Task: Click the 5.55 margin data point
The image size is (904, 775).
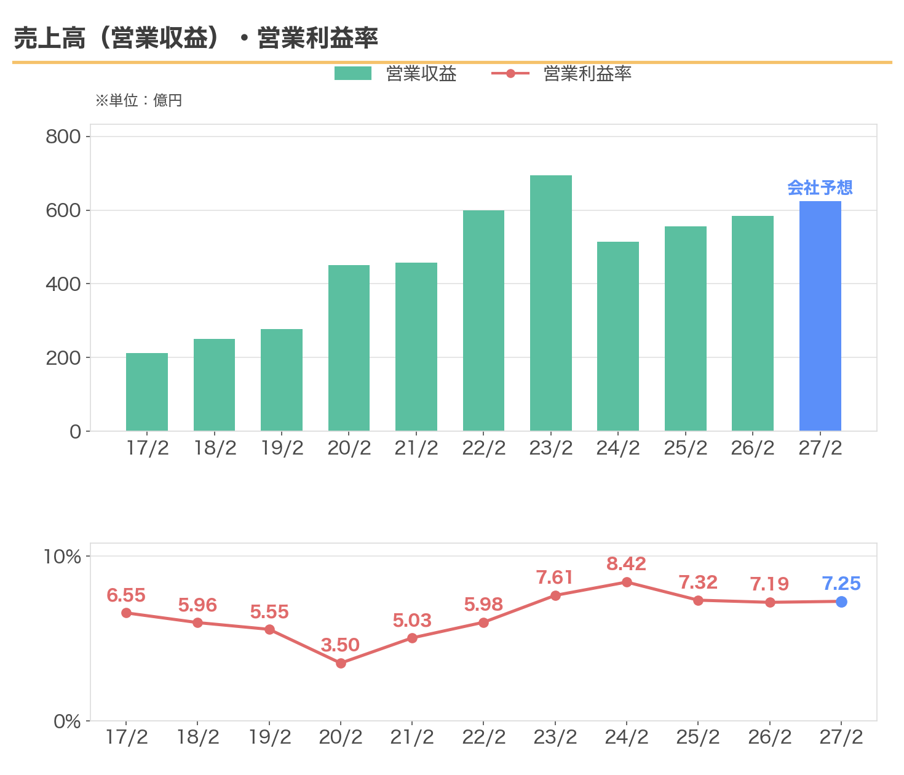Action: click(269, 629)
